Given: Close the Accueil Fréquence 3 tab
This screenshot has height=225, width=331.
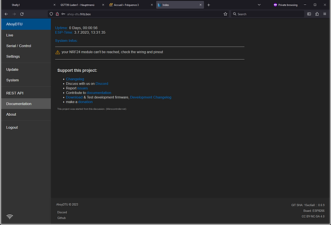Looking at the screenshot, I should 152,5.
